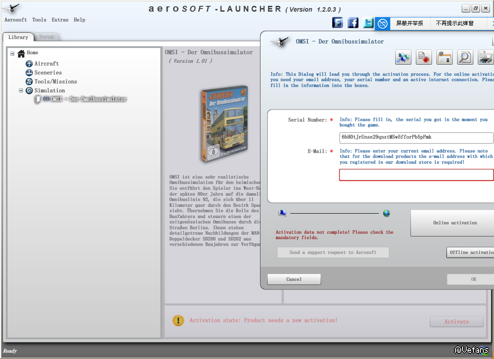Screen dimensions: 494x359
Task: Click the globe icon beside the connection line
Action: point(387,214)
